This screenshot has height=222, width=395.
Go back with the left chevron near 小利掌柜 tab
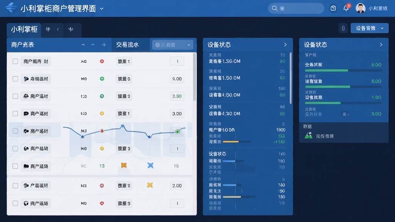coord(58,29)
